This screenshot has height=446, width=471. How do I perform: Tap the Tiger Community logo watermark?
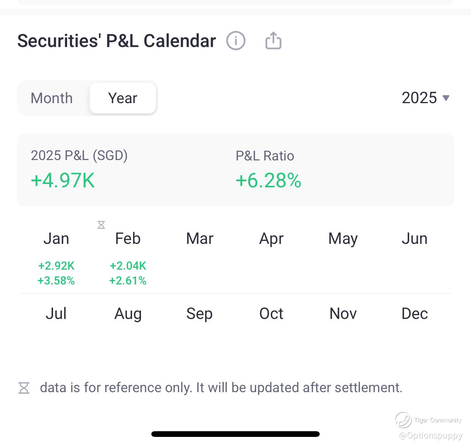coord(403,420)
